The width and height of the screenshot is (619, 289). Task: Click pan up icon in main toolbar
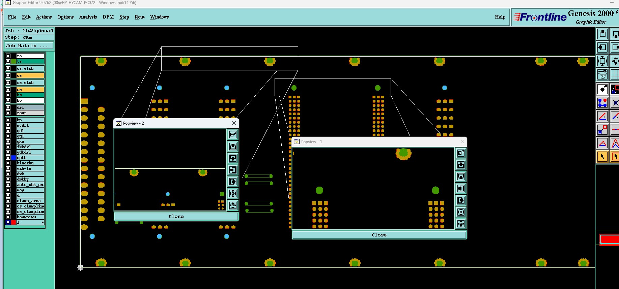(602, 34)
